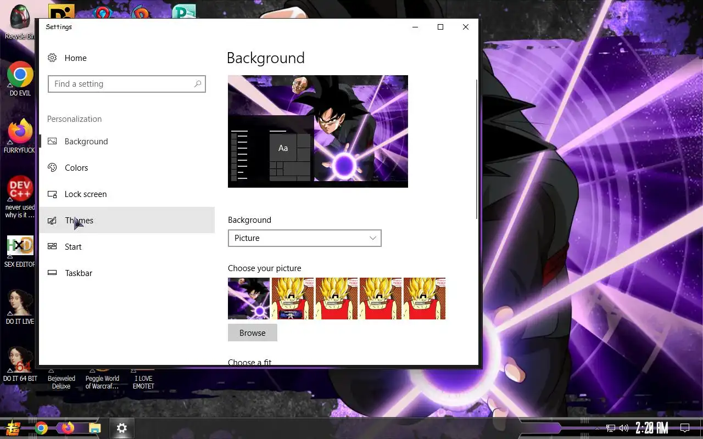Select the DO IT LIVE desktop icon
The width and height of the screenshot is (703, 439).
coord(20,307)
